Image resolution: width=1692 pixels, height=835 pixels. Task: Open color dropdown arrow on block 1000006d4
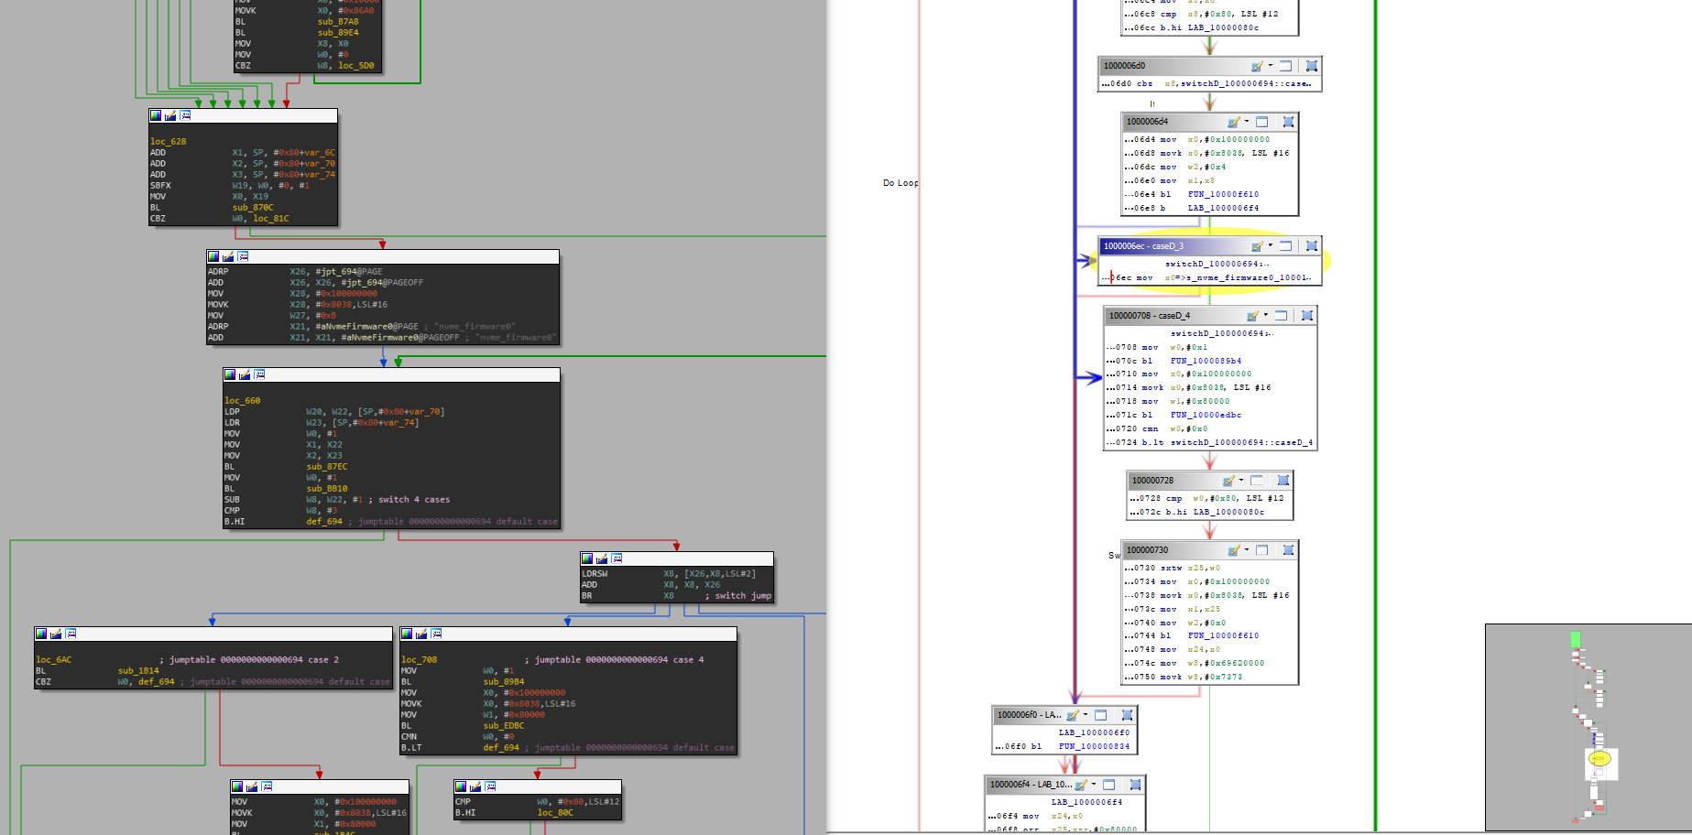[1247, 122]
